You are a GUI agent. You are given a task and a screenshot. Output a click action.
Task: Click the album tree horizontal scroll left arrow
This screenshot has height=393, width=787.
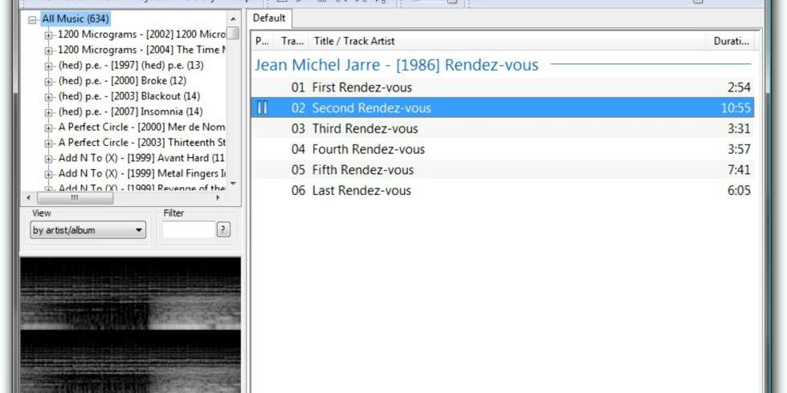click(28, 198)
